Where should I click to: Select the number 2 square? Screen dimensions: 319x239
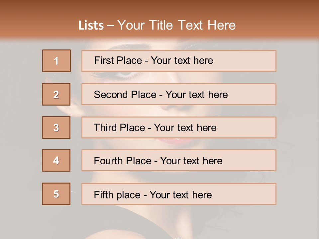click(x=56, y=94)
